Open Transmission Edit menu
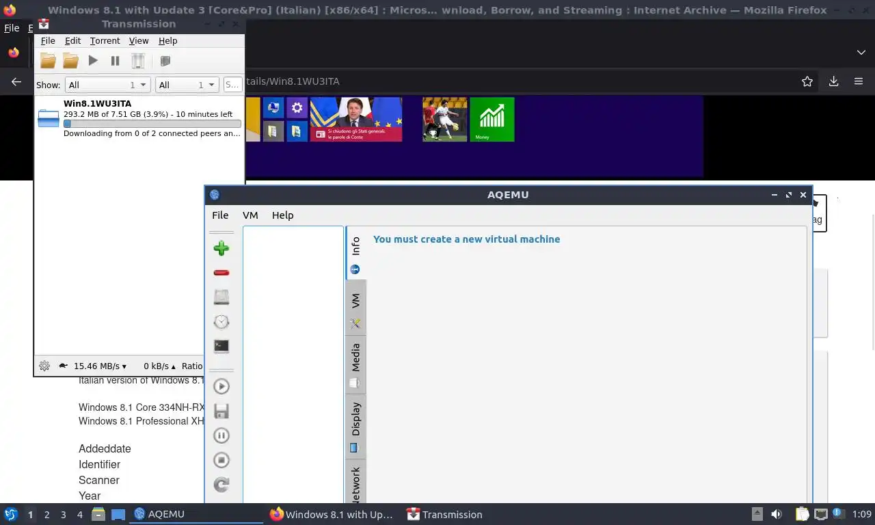 (72, 41)
